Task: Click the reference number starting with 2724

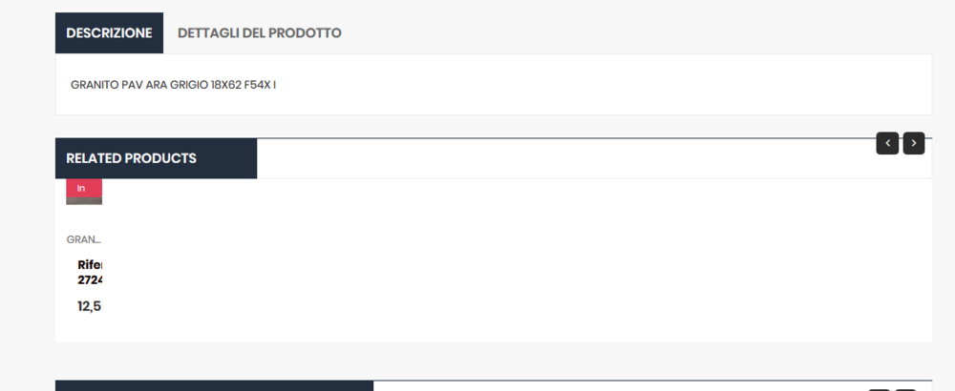Action: tap(90, 280)
